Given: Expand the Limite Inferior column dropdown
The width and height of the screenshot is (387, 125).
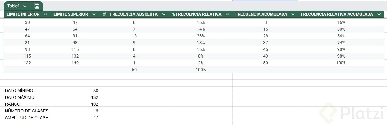Looking at the screenshot, I should click(x=46, y=14).
